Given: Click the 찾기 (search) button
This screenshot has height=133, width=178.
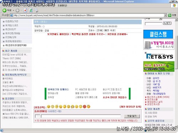Looking at the screenshot, I should click(167, 23).
